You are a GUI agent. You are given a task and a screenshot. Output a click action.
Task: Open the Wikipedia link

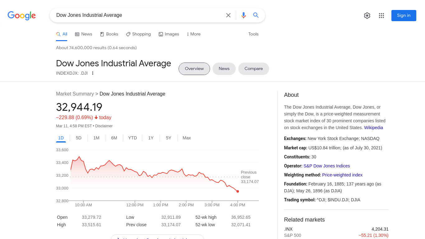pos(374,128)
